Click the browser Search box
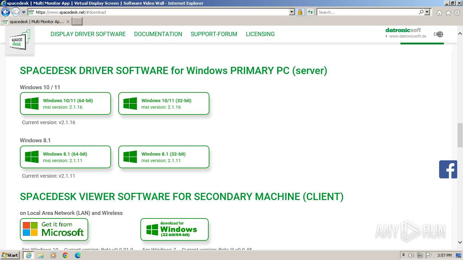The width and height of the screenshot is (463, 260). pos(367,12)
